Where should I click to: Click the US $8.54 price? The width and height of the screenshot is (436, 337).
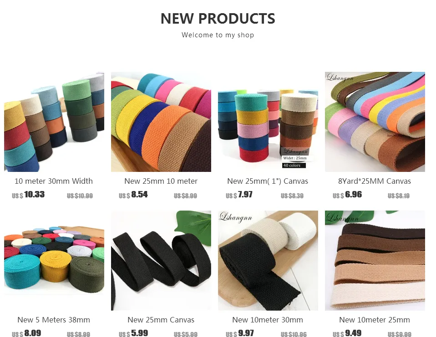click(133, 195)
